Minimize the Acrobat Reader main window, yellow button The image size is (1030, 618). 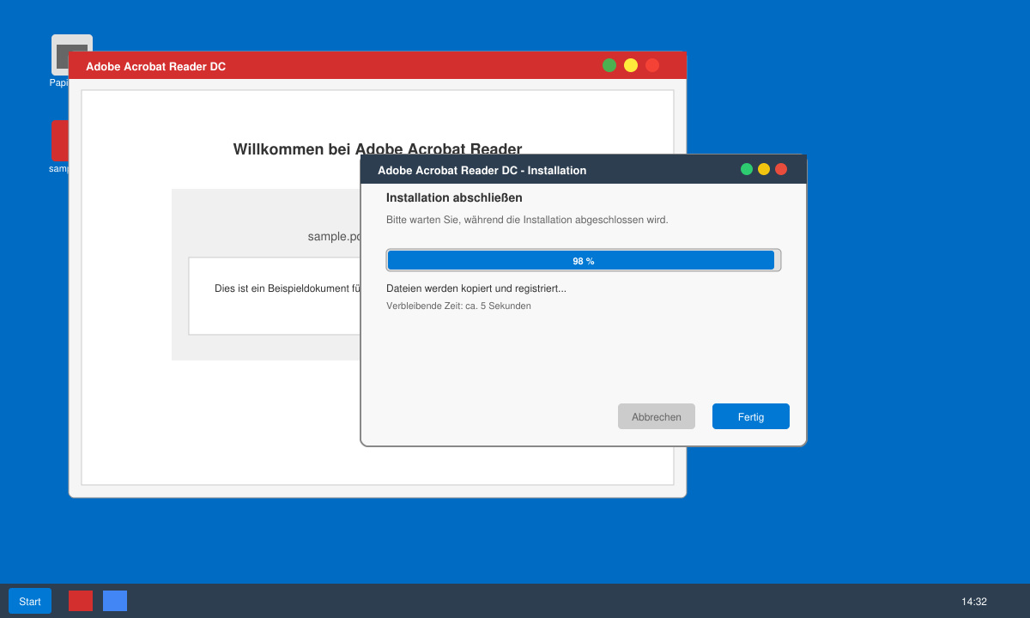[x=631, y=65]
